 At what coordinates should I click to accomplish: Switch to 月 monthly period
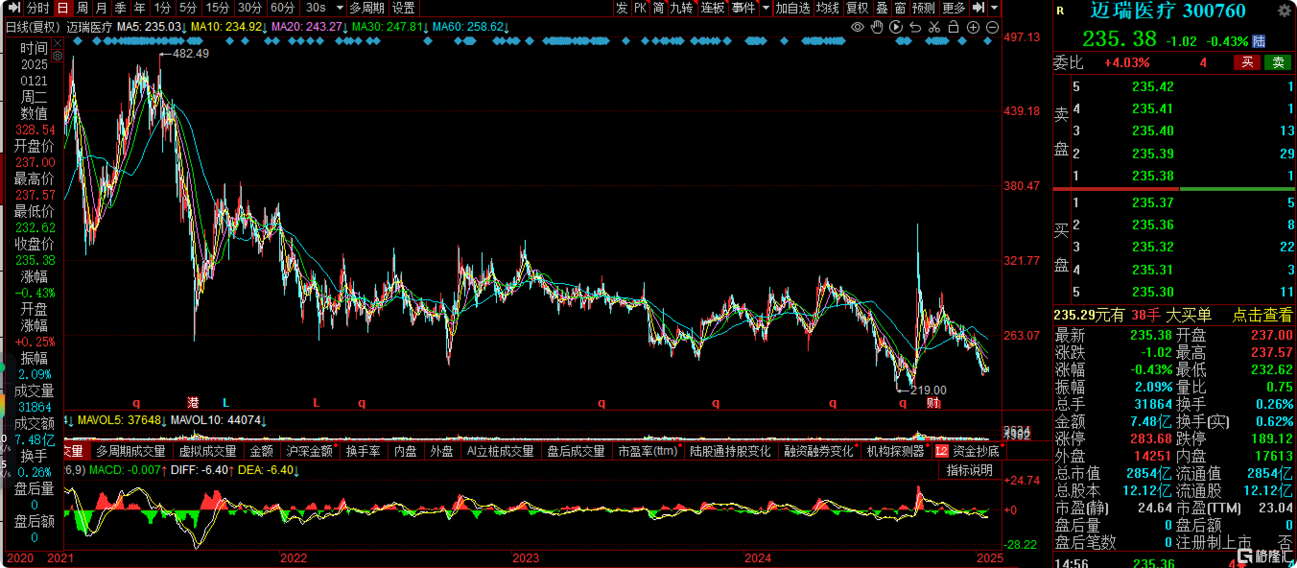[x=101, y=8]
